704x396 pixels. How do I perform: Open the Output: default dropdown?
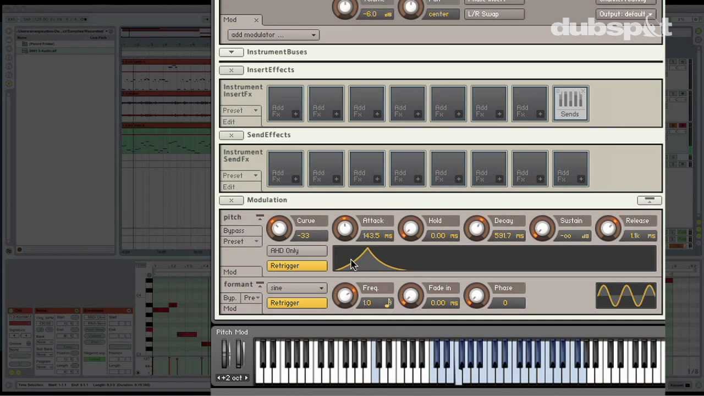(x=625, y=14)
